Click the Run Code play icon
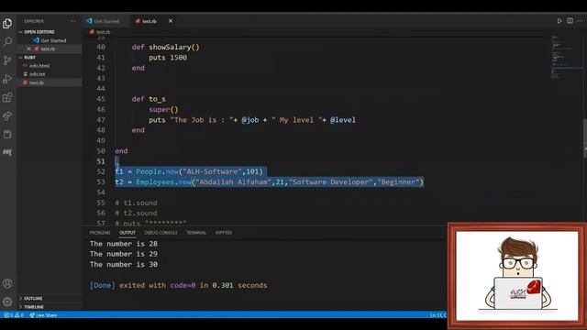This screenshot has width=587, height=330. [x=559, y=21]
